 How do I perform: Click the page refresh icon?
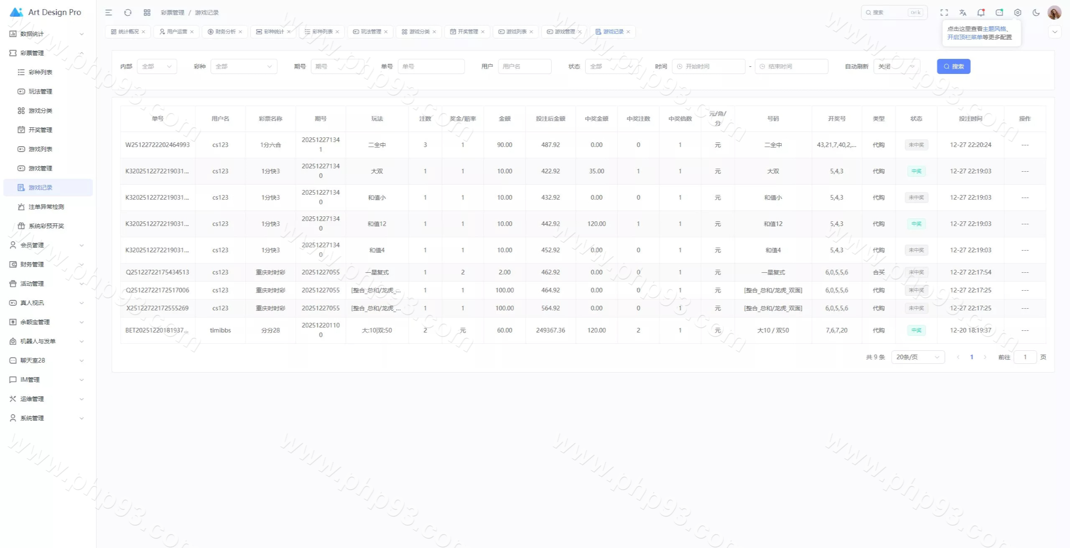(128, 13)
